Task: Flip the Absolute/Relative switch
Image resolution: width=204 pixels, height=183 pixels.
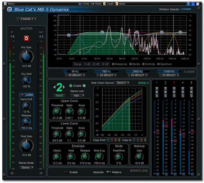Action: pos(108,172)
